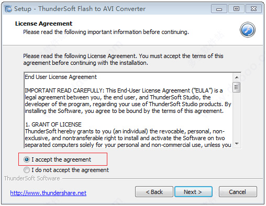Image resolution: width=266 pixels, height=206 pixels.
Task: Click the license scrollbar down arrow
Action: [x=237, y=144]
